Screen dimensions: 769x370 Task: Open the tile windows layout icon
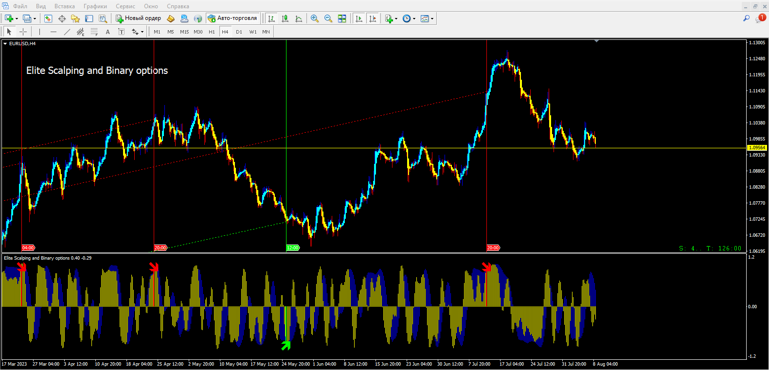pos(342,18)
